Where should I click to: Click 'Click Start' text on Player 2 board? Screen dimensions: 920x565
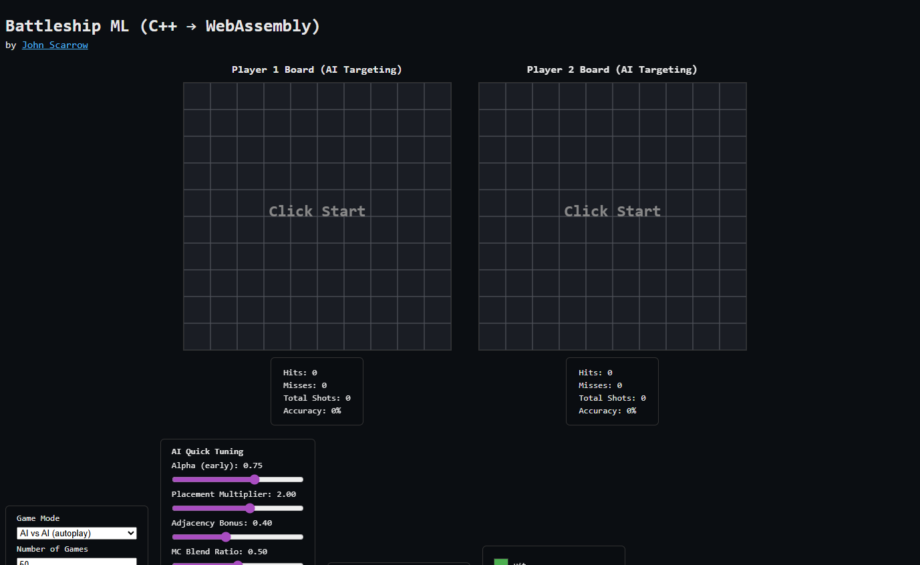[612, 211]
